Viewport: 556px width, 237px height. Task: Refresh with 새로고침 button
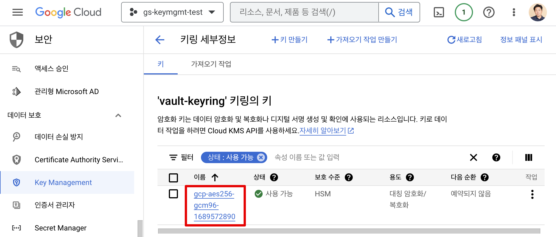pyautogui.click(x=464, y=39)
